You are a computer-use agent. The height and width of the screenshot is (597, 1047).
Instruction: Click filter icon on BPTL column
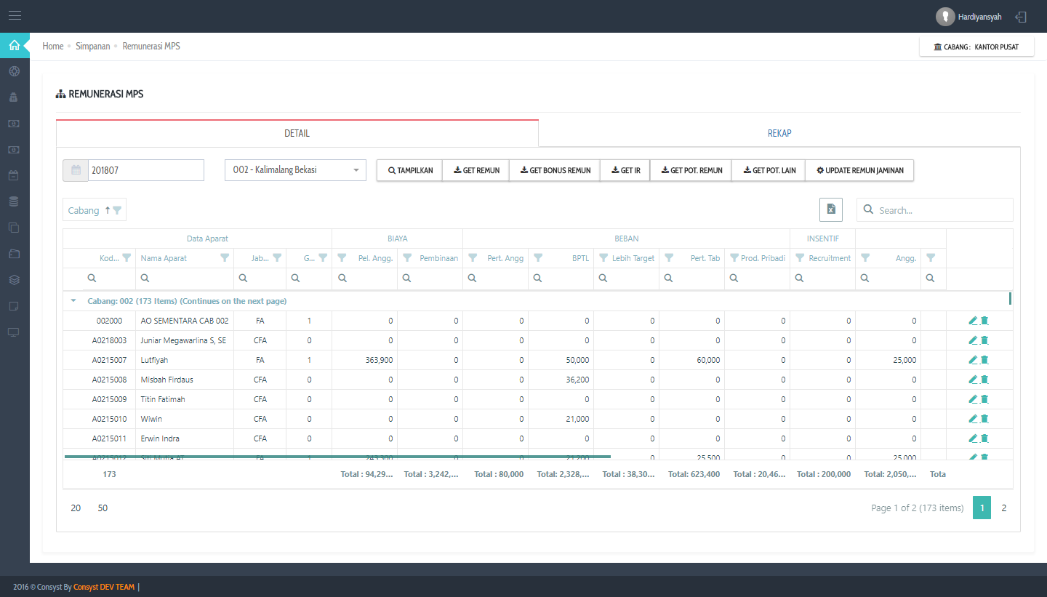538,257
